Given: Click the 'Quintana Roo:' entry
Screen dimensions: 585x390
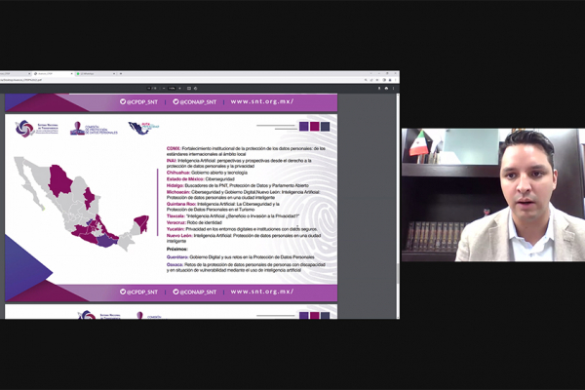Looking at the screenshot, I should tap(223, 207).
